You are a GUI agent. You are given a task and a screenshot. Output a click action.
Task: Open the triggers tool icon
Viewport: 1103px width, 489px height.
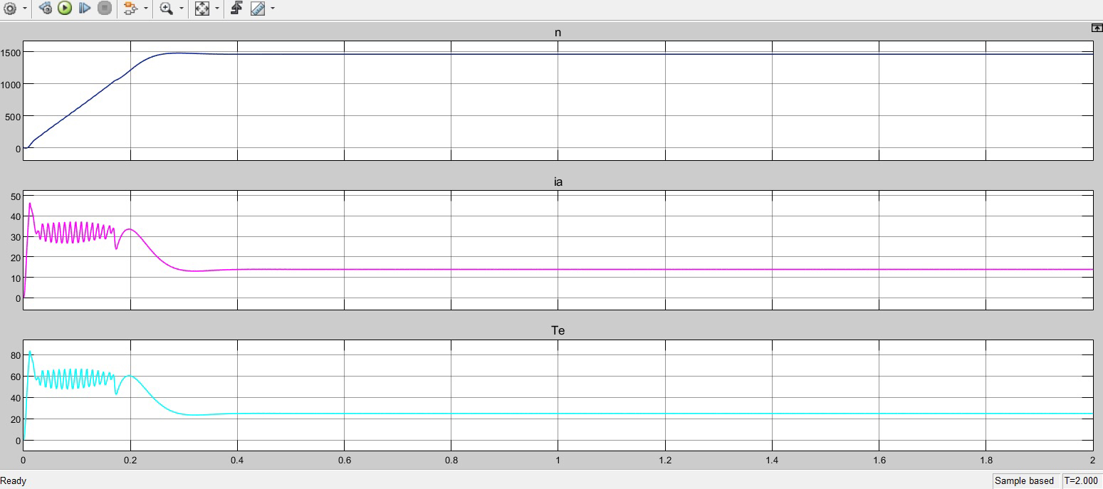pyautogui.click(x=237, y=9)
